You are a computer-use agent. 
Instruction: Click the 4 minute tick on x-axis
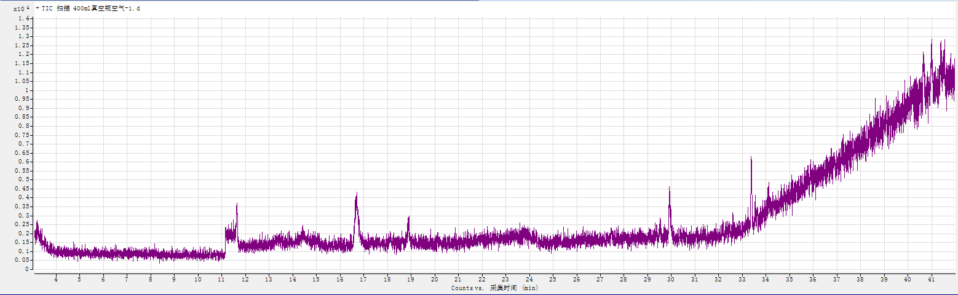56,279
